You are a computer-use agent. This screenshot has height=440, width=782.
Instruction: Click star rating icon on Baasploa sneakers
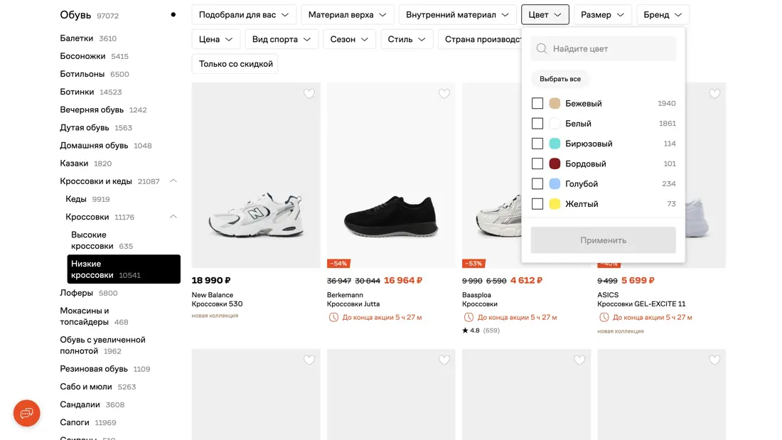click(x=465, y=331)
